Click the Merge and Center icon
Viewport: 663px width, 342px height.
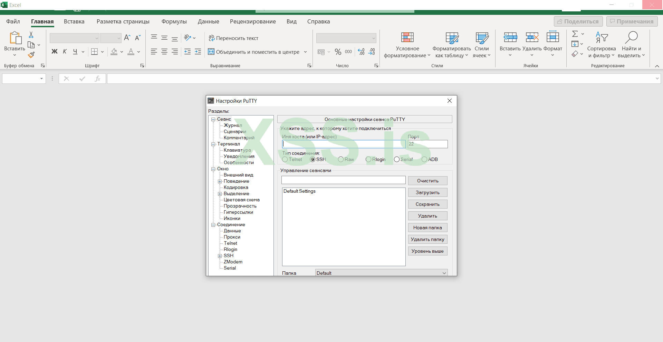click(211, 52)
